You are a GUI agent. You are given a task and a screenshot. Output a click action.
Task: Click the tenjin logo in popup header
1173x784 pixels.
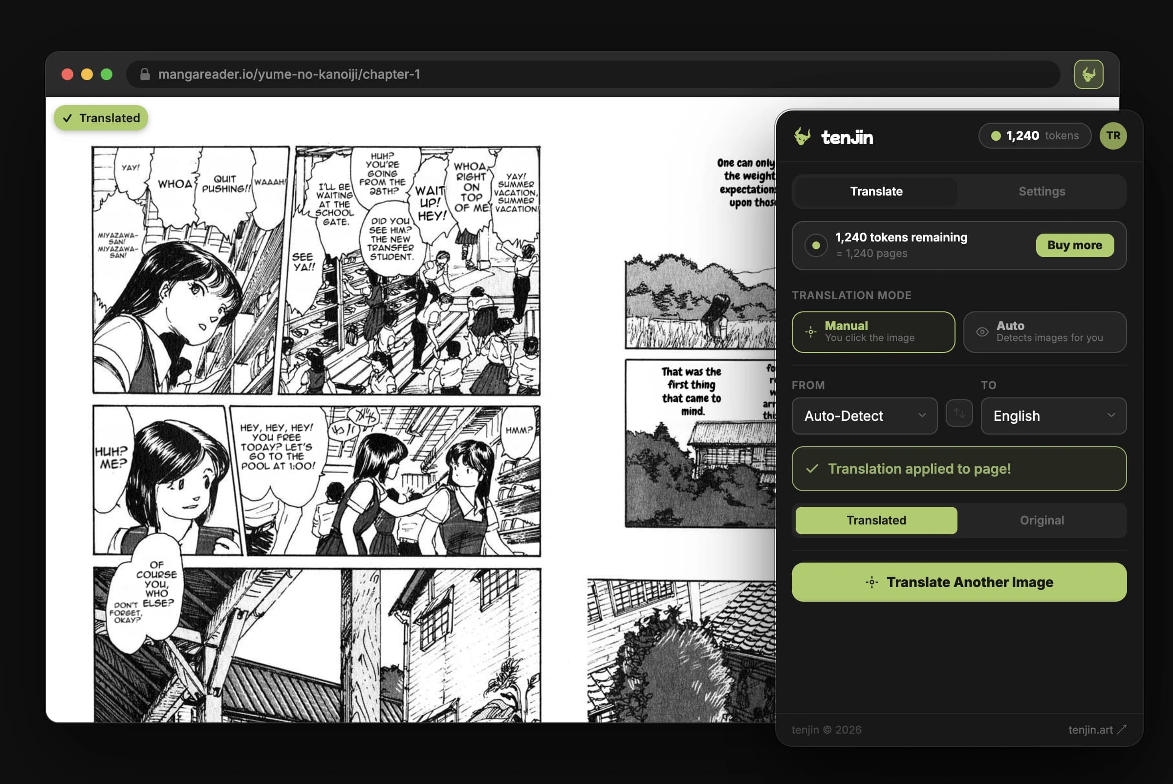pos(833,136)
